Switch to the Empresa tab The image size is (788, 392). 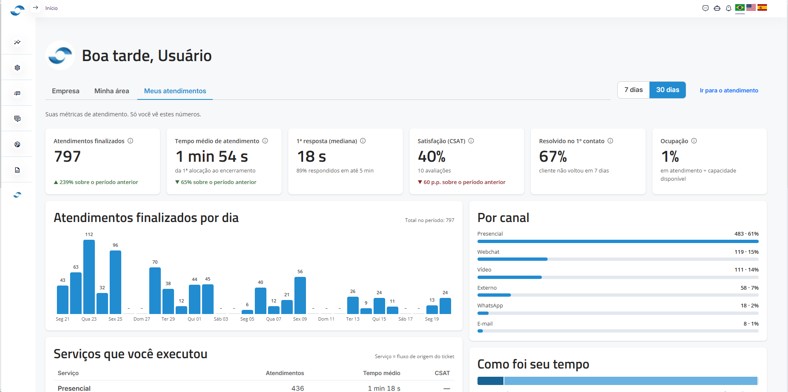(66, 91)
